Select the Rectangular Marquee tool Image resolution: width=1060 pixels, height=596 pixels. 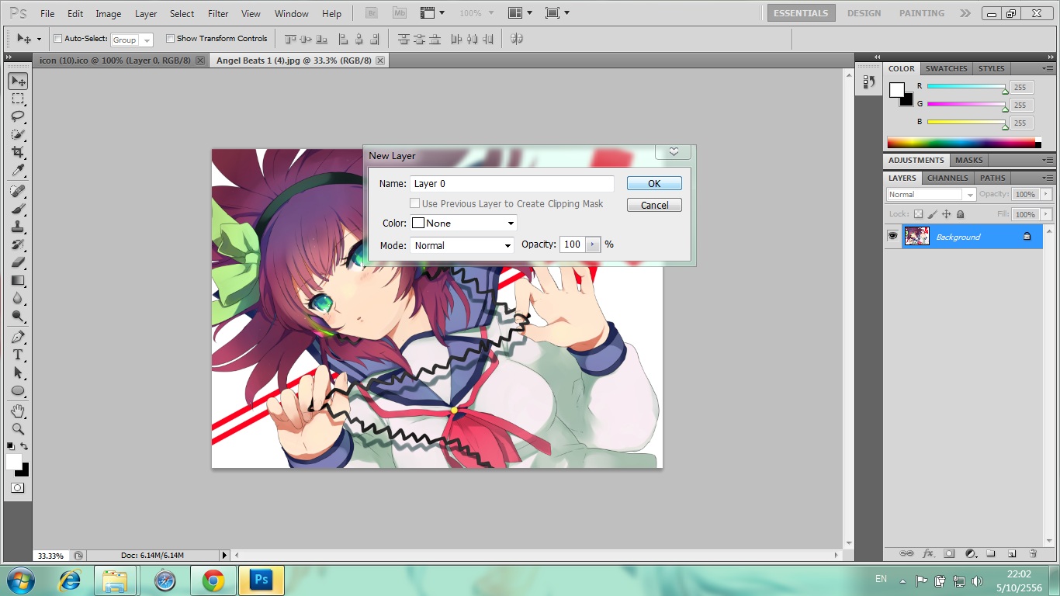click(x=18, y=99)
